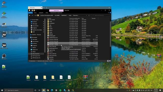Switch to details view button

[x=108, y=61]
